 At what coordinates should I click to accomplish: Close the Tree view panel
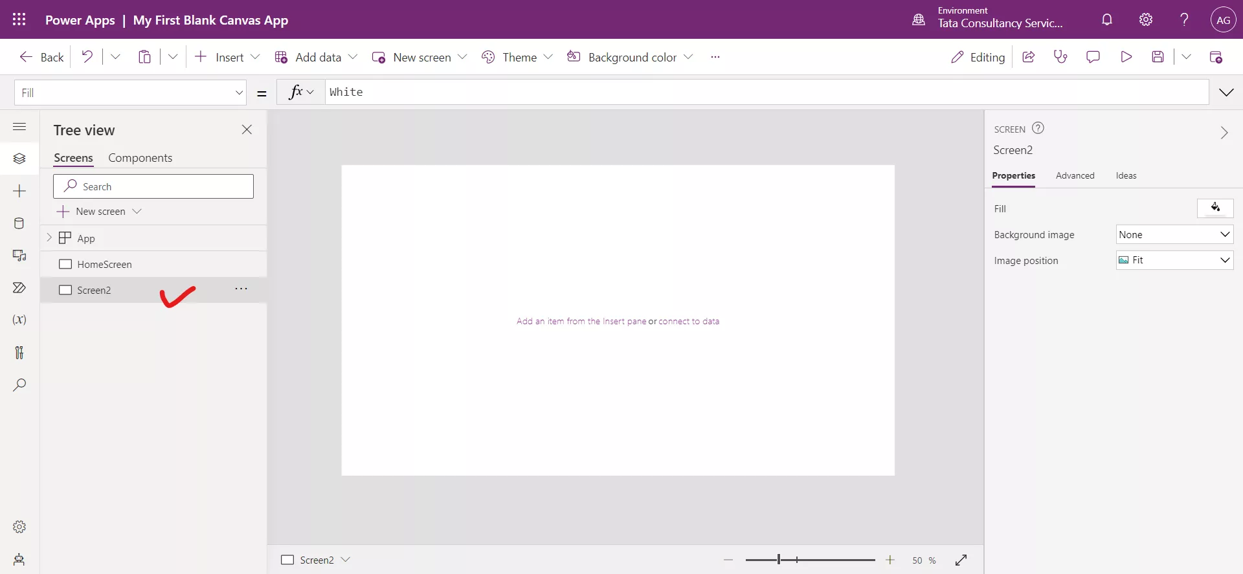(x=247, y=129)
